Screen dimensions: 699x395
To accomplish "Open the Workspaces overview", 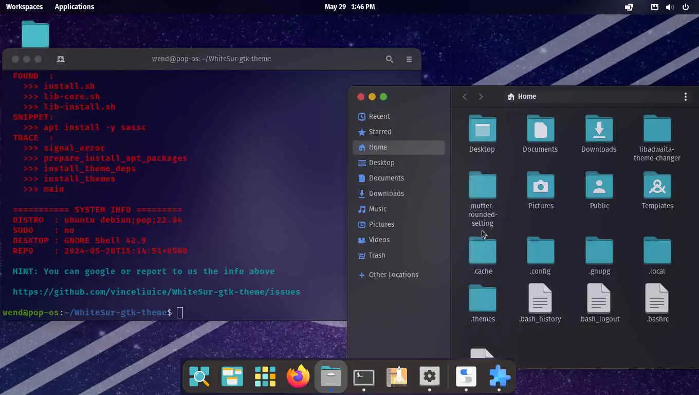I will pyautogui.click(x=24, y=7).
